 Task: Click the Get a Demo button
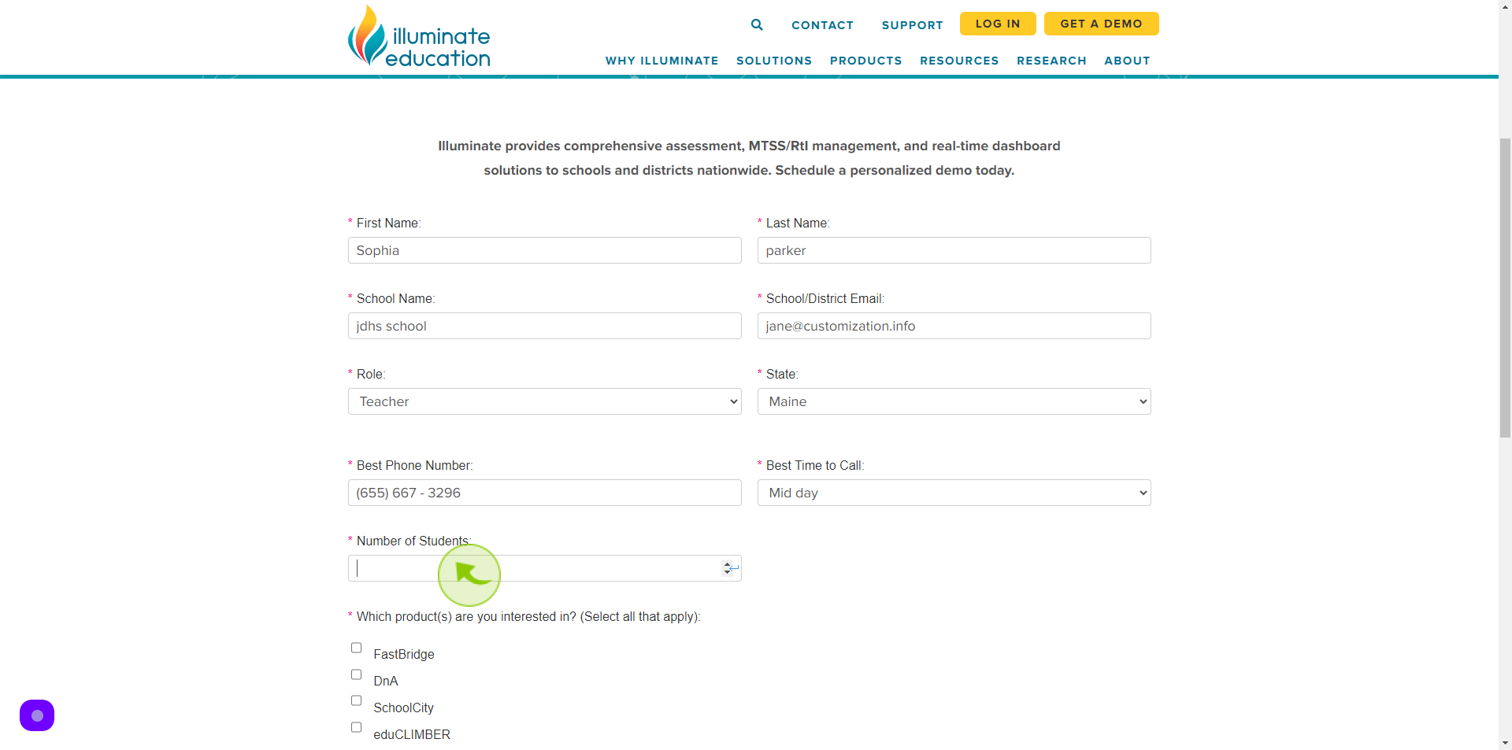(1101, 24)
